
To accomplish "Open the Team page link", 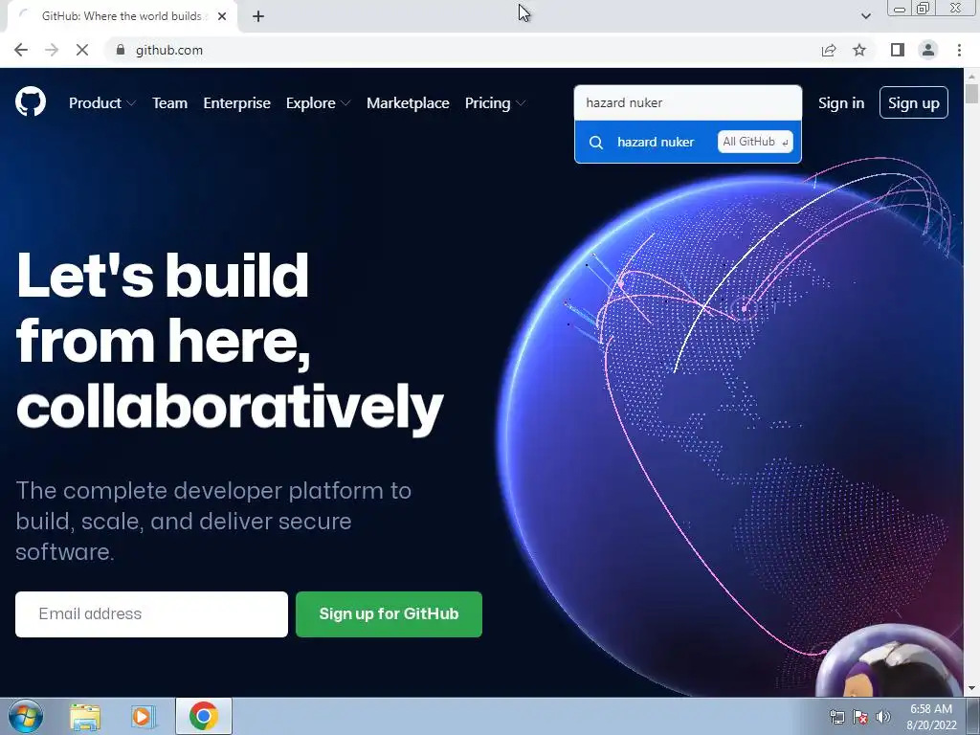I will [169, 103].
